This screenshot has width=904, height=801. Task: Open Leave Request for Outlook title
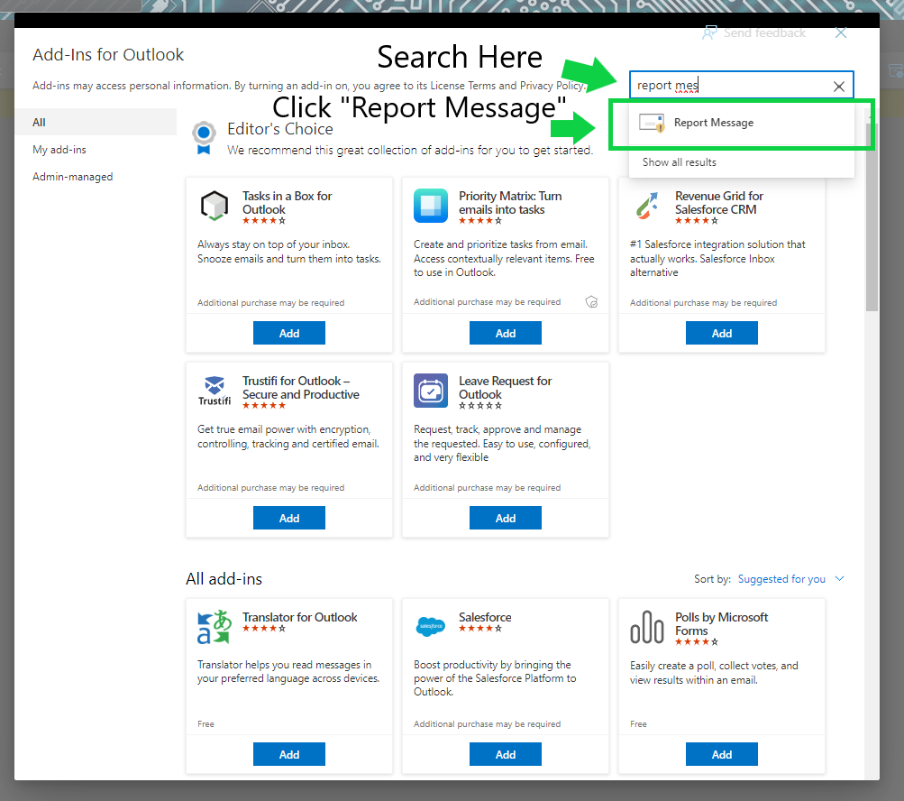(505, 388)
